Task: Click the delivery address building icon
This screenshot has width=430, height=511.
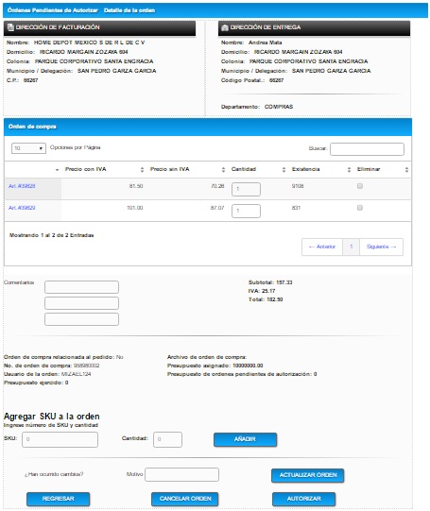Action: click(225, 27)
